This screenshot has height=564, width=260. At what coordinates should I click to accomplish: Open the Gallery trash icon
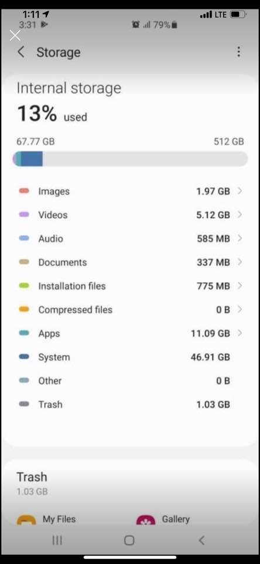click(146, 520)
